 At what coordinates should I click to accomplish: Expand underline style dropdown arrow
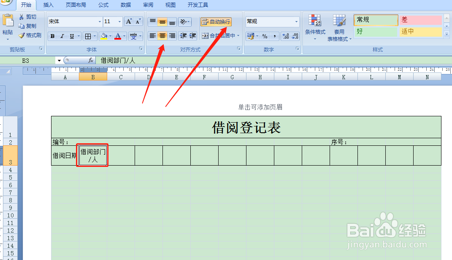[x=78, y=36]
